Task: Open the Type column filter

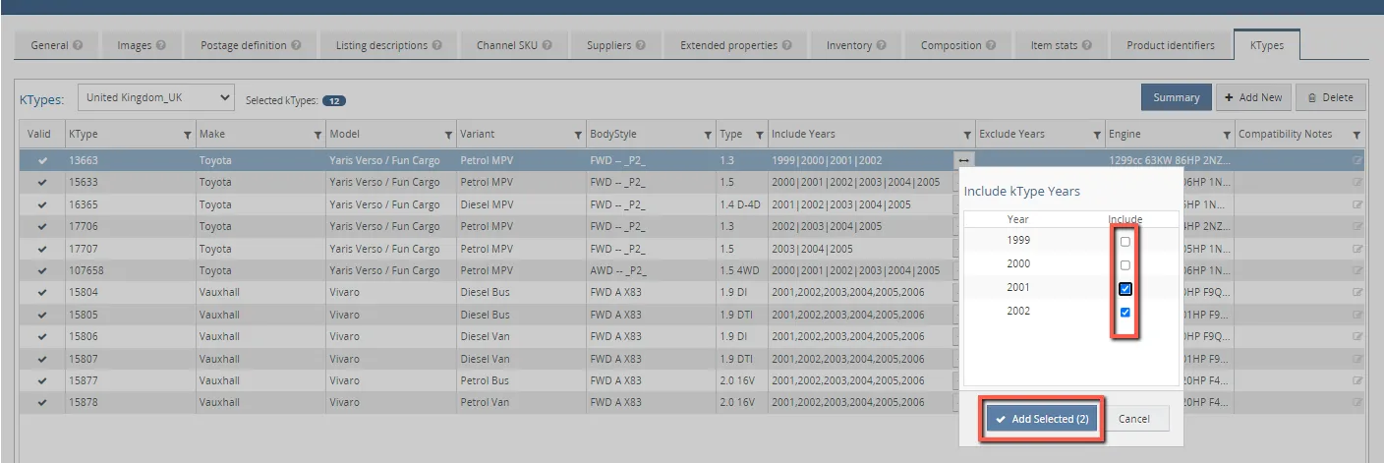Action: (759, 135)
